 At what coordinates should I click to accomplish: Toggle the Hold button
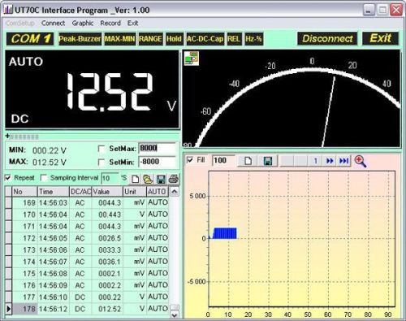pyautogui.click(x=174, y=39)
